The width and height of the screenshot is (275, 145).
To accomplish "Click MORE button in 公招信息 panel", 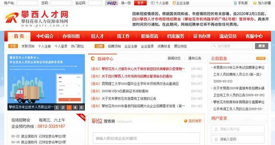I will (261, 58).
